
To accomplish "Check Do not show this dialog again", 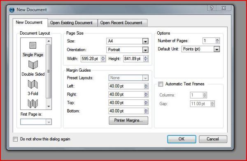I will tap(15, 139).
